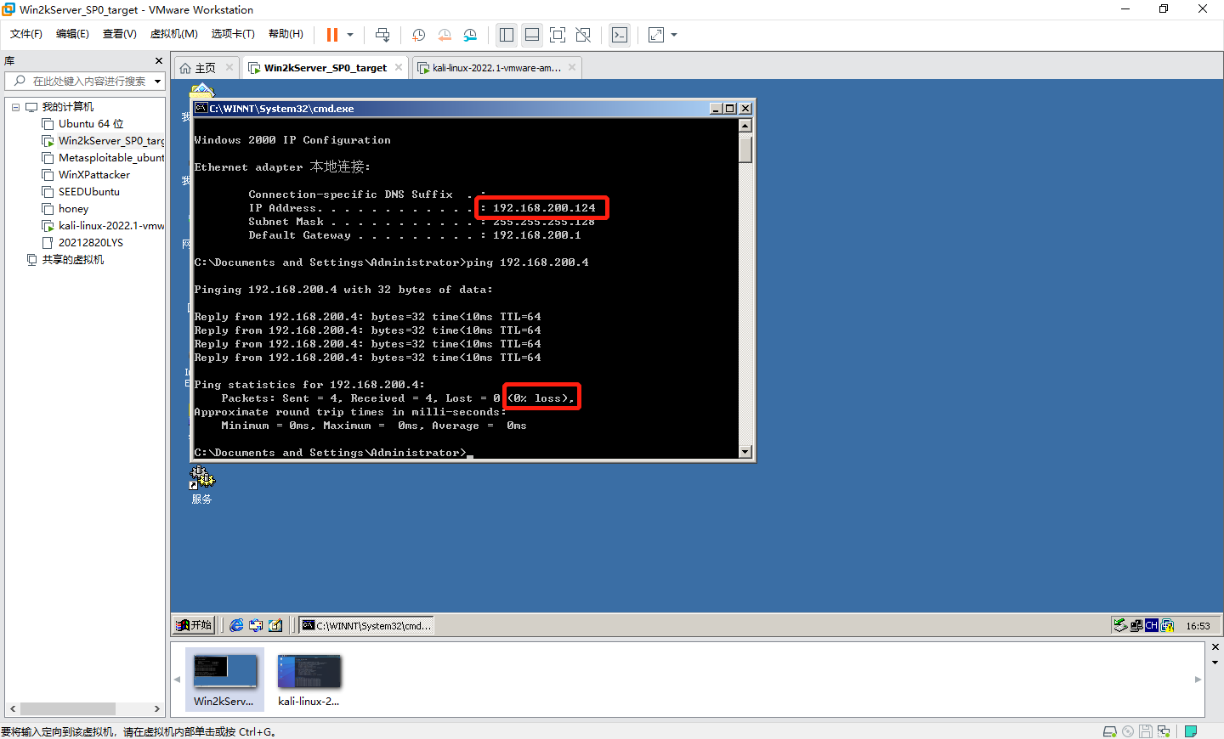
Task: Select 共享的虚拟机 in the library tree
Action: [x=73, y=260]
